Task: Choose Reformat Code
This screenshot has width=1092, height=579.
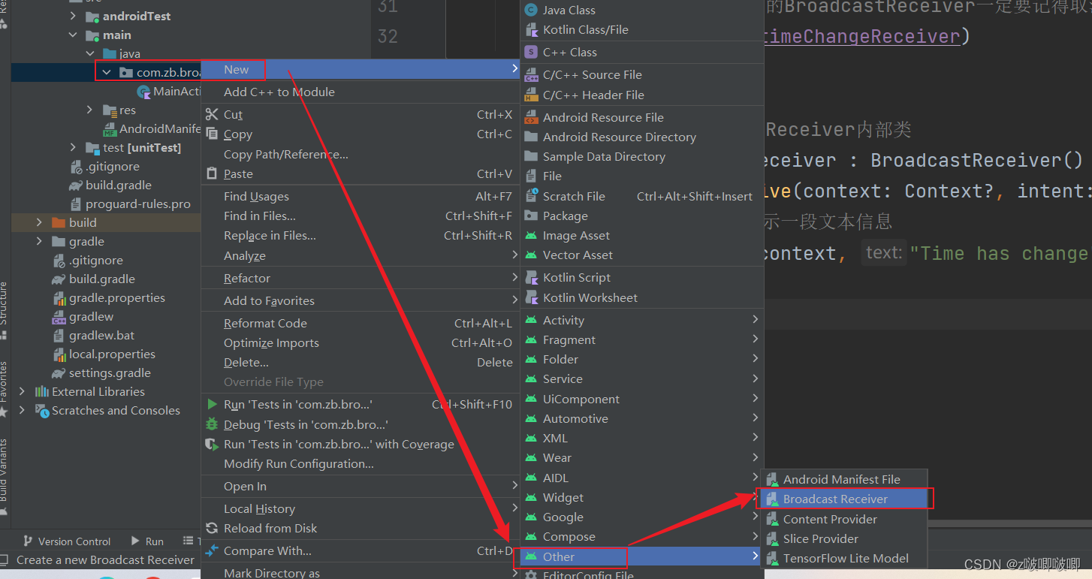Action: click(360, 323)
